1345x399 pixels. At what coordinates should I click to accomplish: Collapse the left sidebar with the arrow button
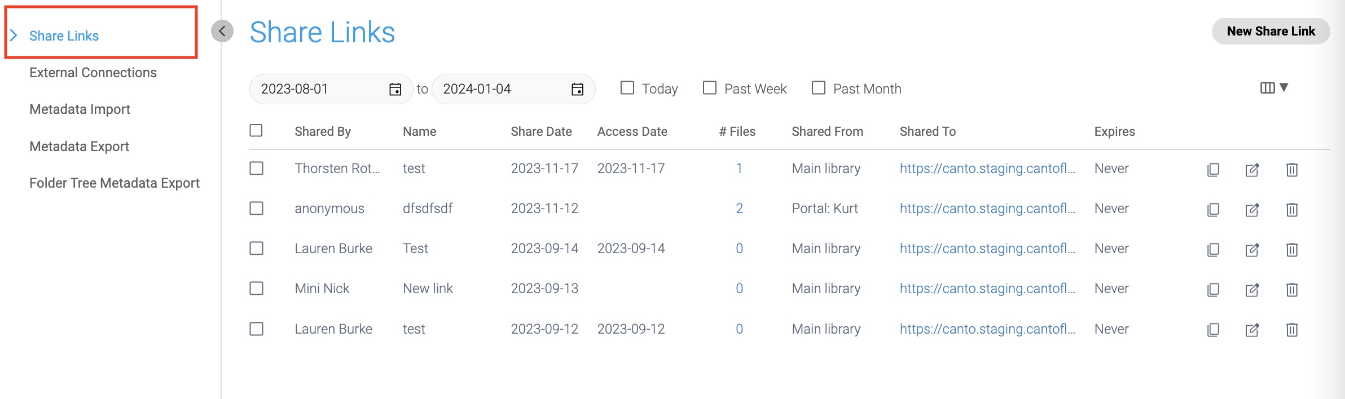click(222, 31)
